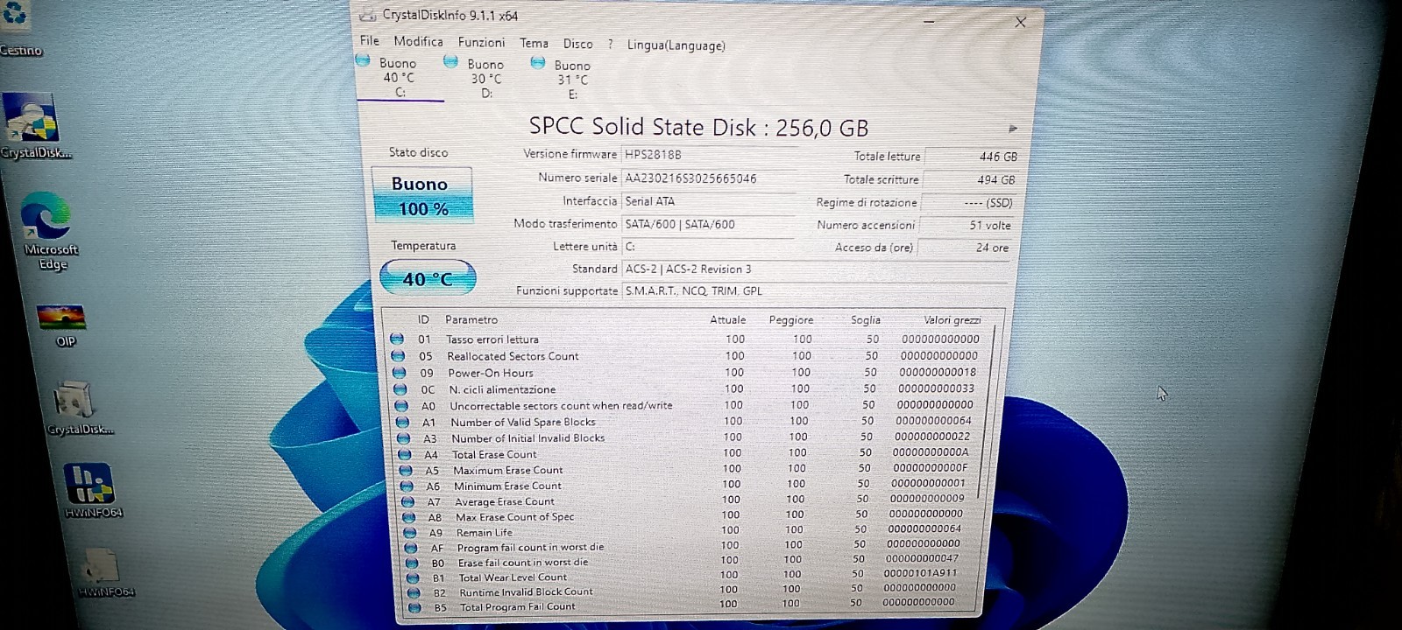Switch to the E: drive tab
This screenshot has width=1402, height=630.
[572, 80]
